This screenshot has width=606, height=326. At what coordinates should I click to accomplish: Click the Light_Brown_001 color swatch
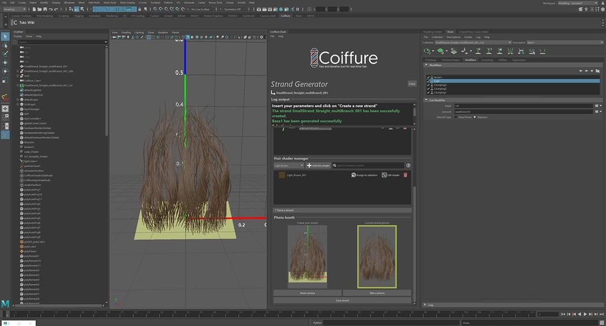click(x=282, y=175)
